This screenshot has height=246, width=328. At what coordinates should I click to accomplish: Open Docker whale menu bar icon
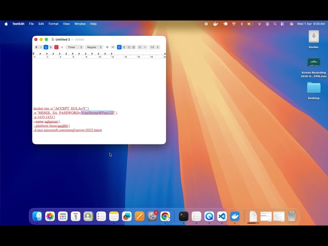pos(215,24)
